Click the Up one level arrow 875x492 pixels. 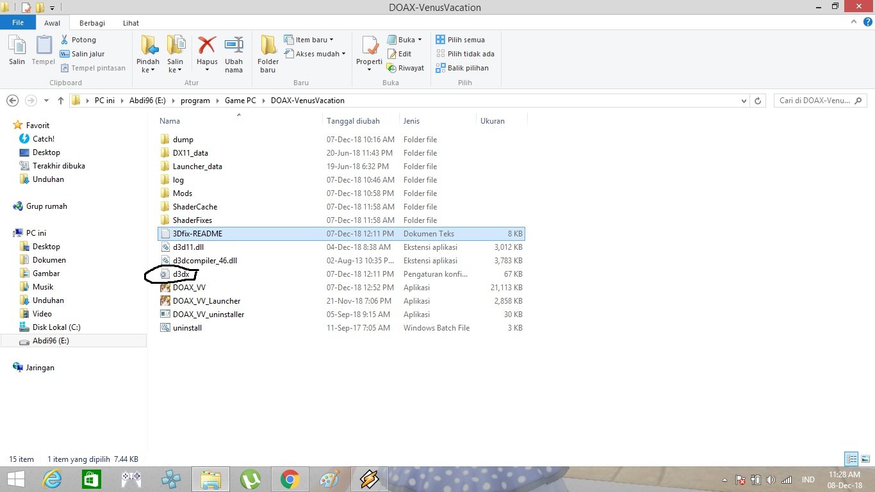coord(61,101)
